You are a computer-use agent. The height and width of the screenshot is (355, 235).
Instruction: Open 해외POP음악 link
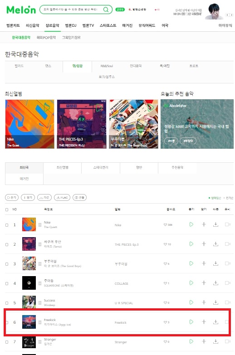coord(46,37)
